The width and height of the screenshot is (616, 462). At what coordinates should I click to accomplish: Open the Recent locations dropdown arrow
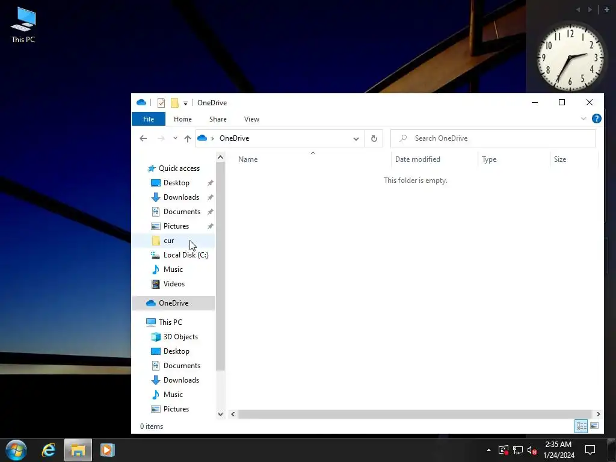[x=175, y=138]
